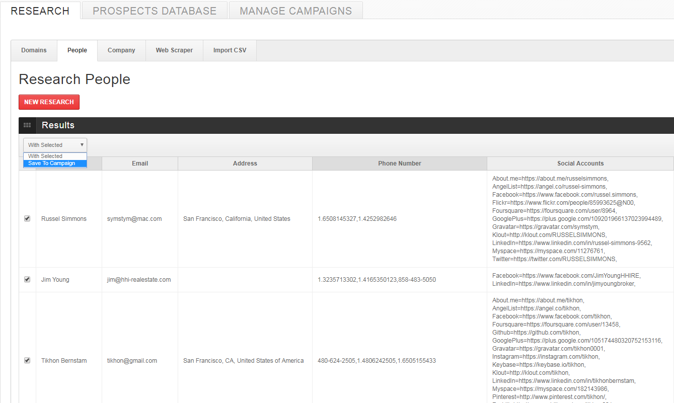Toggle checkbox for Russel Simmons row
This screenshot has width=674, height=403.
27,218
